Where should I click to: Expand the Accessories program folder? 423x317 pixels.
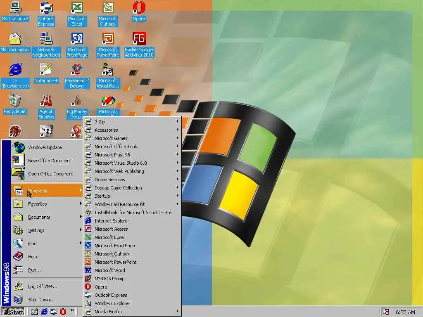click(132, 130)
